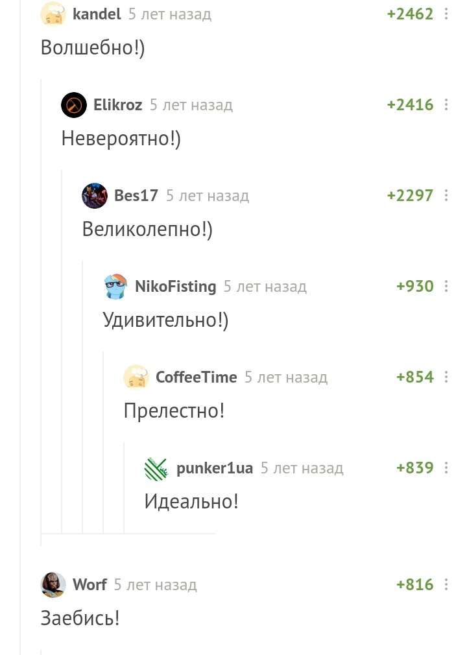Open three-dot menu on kandel's comment
Image resolution: width=467 pixels, height=655 pixels.
tap(446, 14)
